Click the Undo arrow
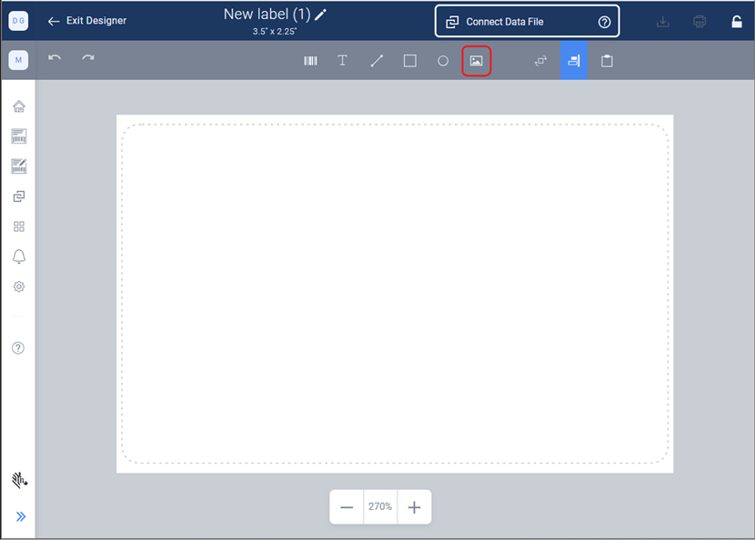This screenshot has height=540, width=755. coord(55,58)
